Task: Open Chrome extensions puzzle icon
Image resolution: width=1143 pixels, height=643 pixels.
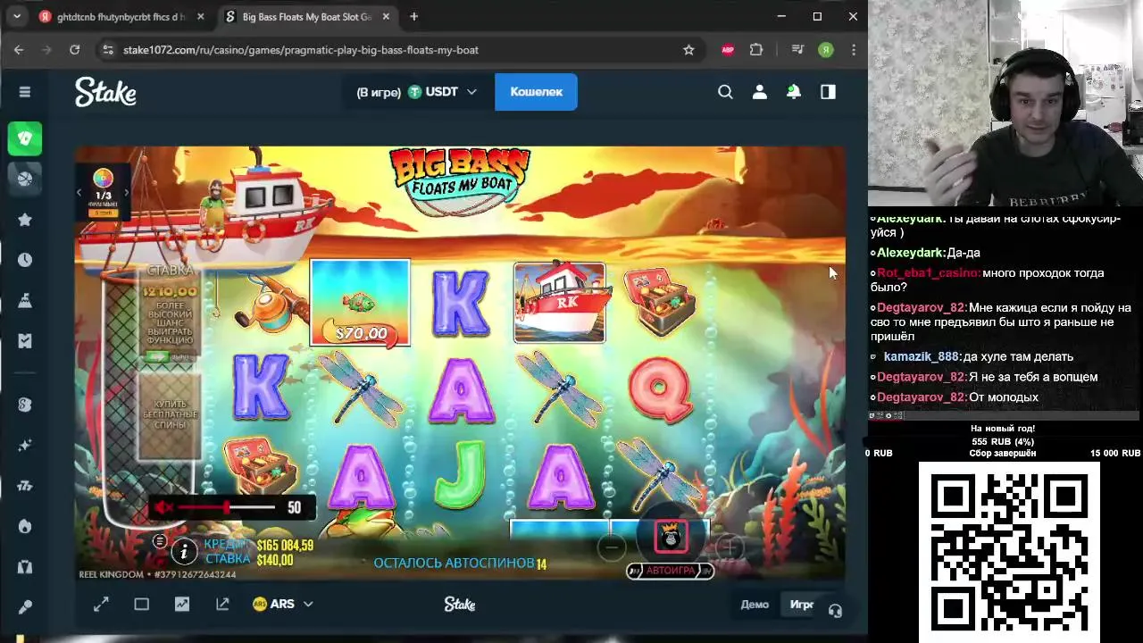Action: (756, 50)
